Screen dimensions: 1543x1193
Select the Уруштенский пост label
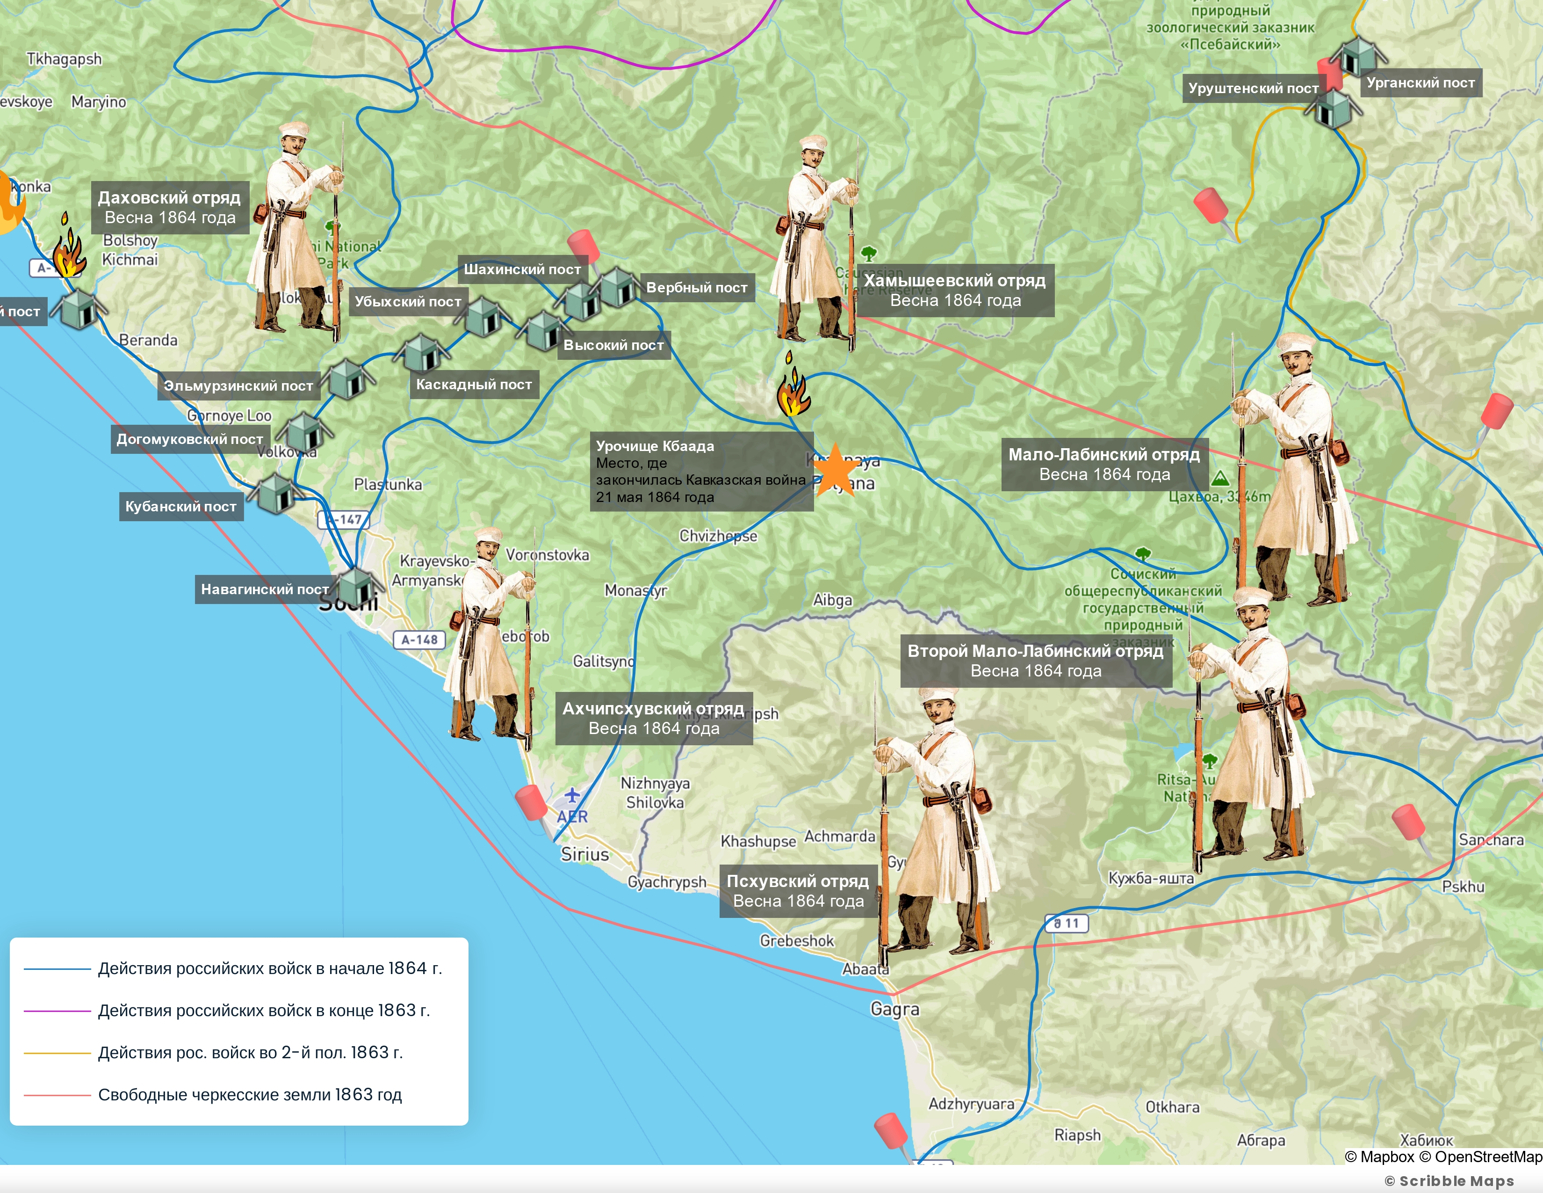[x=1253, y=88]
